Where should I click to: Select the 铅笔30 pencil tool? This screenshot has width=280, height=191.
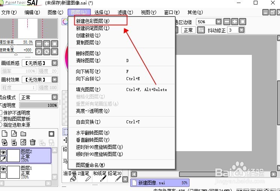coord(114,176)
